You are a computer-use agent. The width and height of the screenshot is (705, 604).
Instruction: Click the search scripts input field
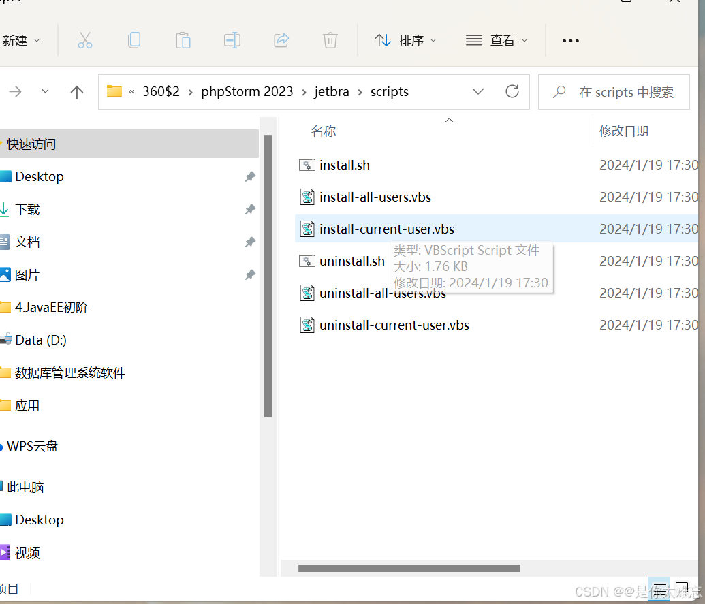(614, 92)
